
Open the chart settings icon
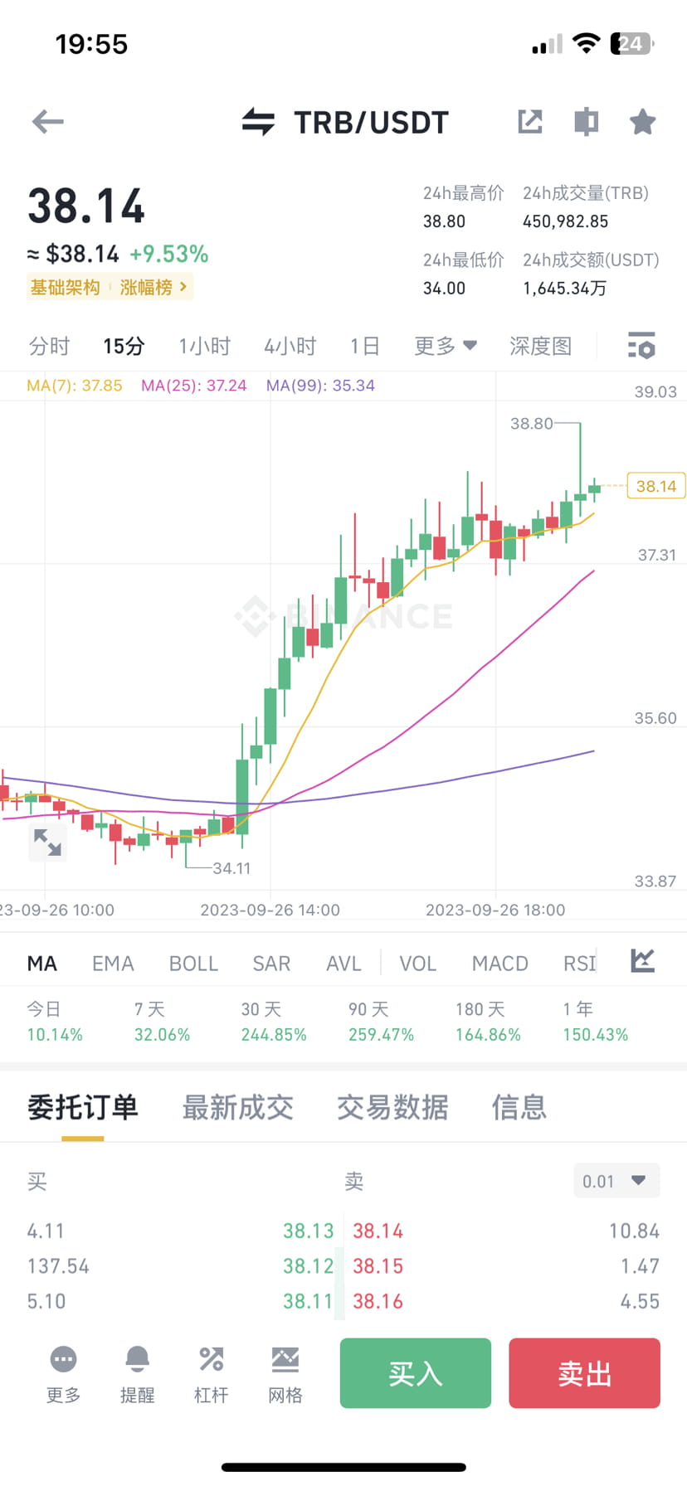641,346
